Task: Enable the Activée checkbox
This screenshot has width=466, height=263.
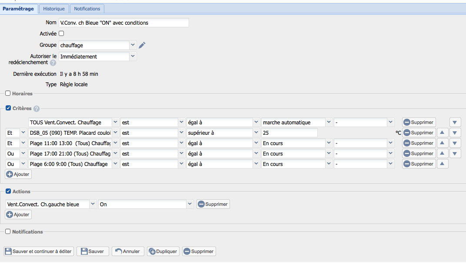Action: [x=61, y=33]
